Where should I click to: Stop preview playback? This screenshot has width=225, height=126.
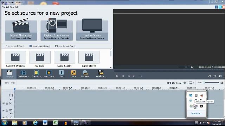(123, 76)
